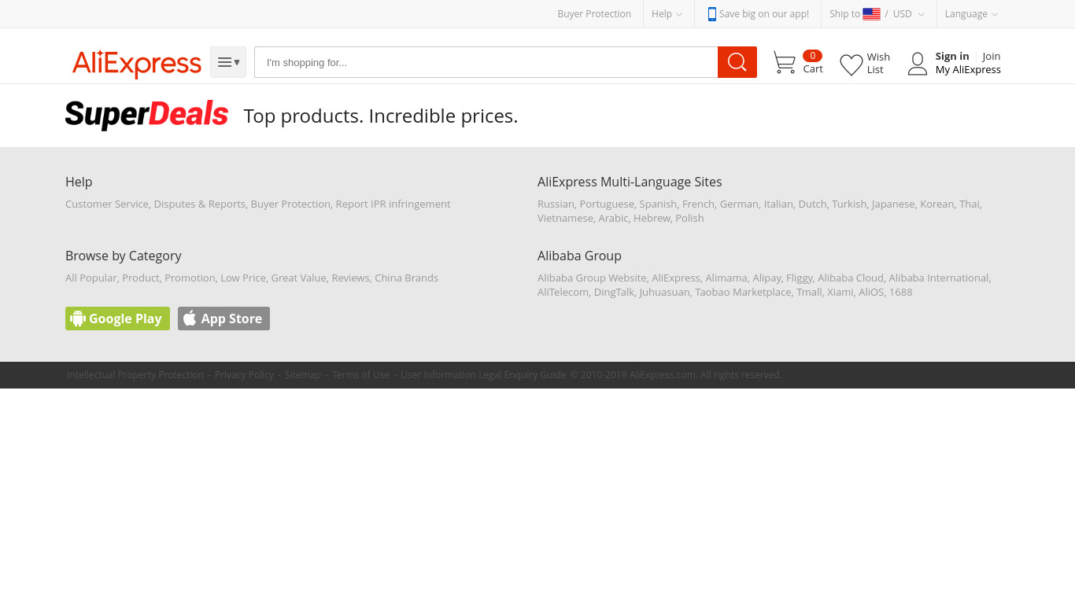This screenshot has height=604, width=1075.
Task: Switch to Polish language site
Action: (689, 218)
